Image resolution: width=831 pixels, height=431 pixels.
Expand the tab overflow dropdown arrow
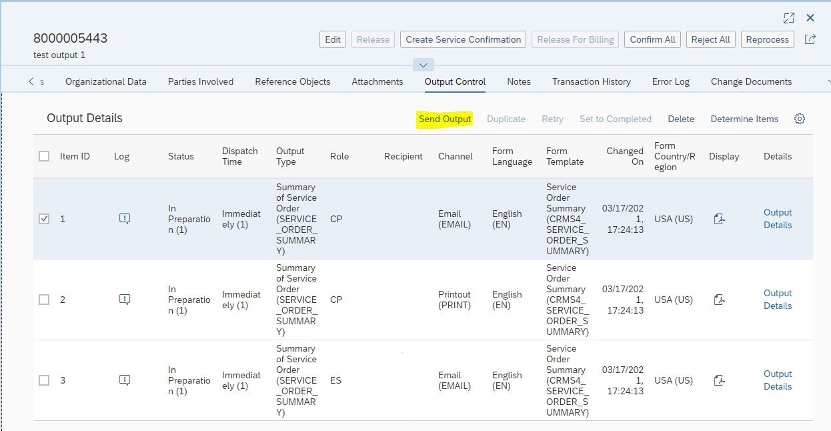[x=828, y=81]
